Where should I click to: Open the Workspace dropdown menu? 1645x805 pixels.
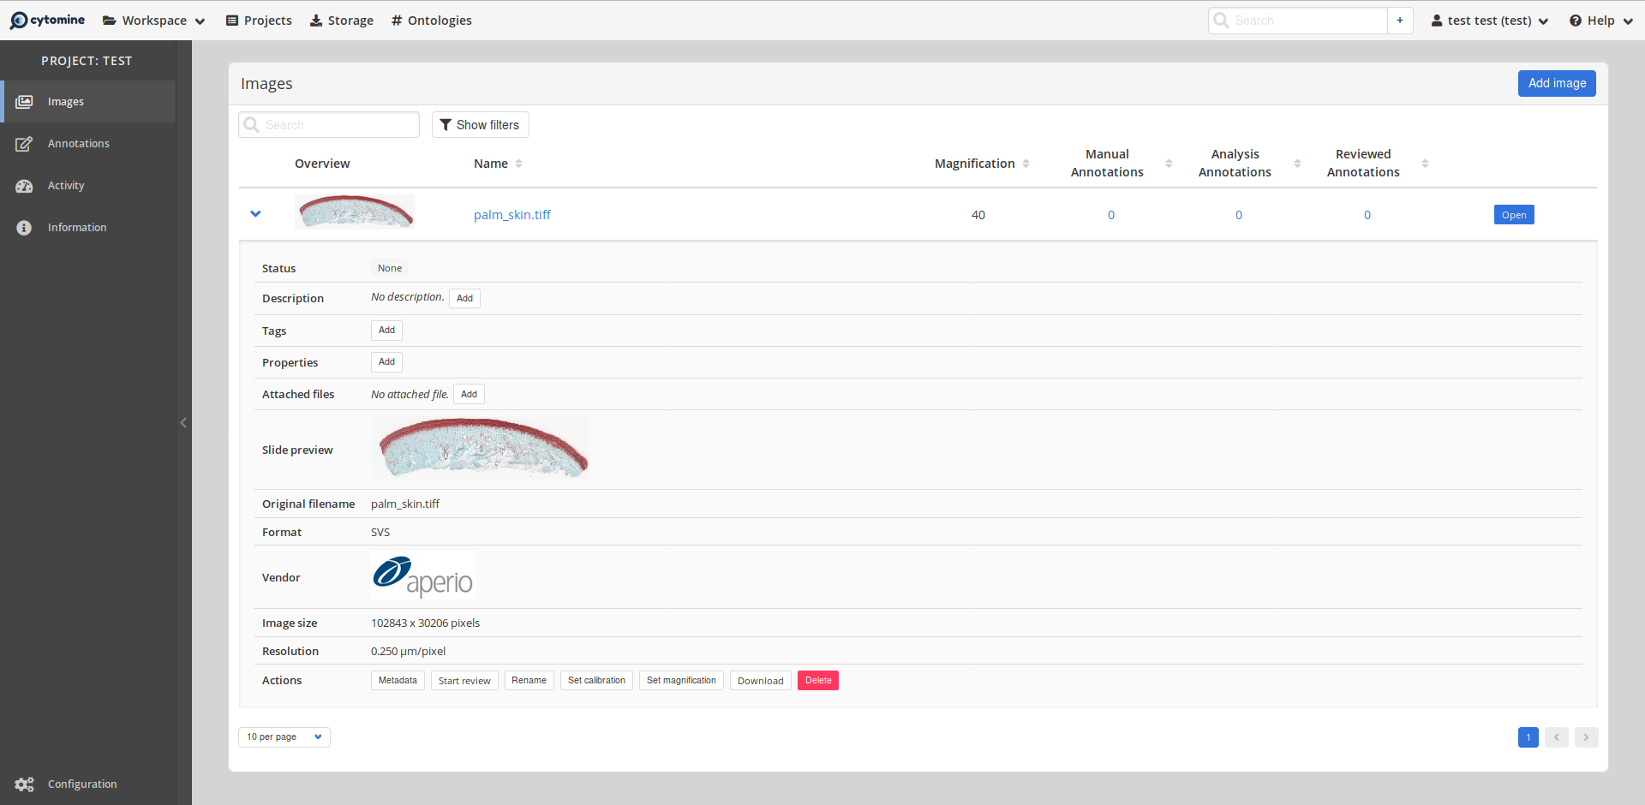(154, 21)
